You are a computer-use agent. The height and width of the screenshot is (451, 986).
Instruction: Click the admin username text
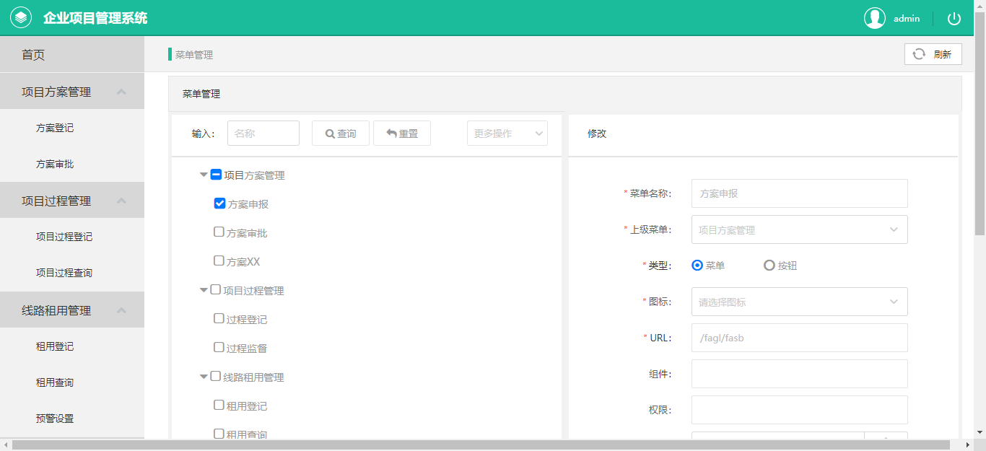907,19
